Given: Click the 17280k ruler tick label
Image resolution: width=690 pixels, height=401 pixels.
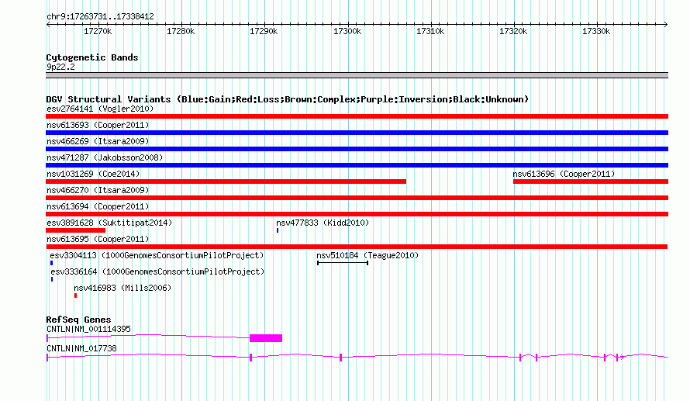Looking at the screenshot, I should [x=181, y=31].
